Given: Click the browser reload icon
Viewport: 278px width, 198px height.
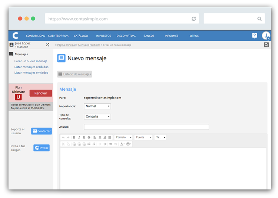Looking at the screenshot, I should pyautogui.click(x=193, y=19).
